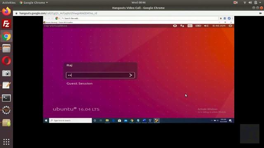Screen dimensions: 264x148
Task: Open the package installer dock icon
Action: pyautogui.click(x=7, y=123)
